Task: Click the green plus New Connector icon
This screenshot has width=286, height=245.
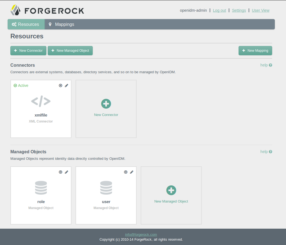Action: click(106, 104)
